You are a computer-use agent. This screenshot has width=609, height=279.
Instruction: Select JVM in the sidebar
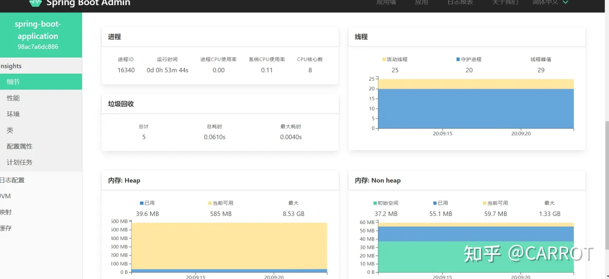(5, 196)
